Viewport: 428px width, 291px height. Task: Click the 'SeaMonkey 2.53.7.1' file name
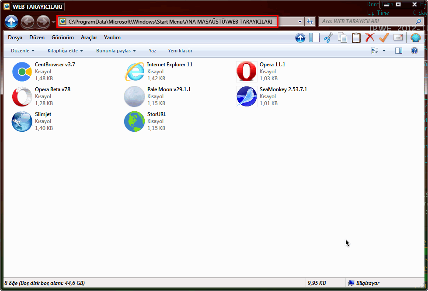click(283, 89)
